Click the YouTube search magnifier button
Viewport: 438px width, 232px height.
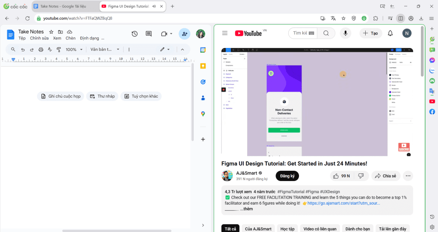point(326,33)
